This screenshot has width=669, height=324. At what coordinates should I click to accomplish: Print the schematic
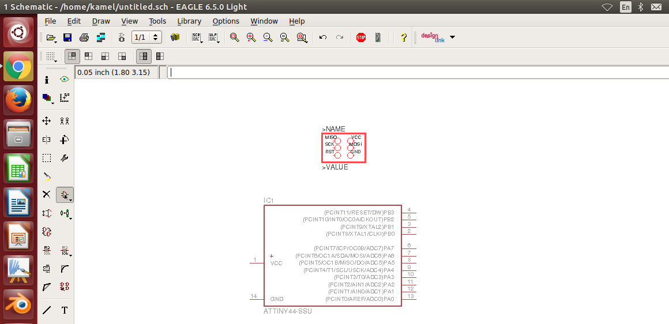[x=84, y=37]
